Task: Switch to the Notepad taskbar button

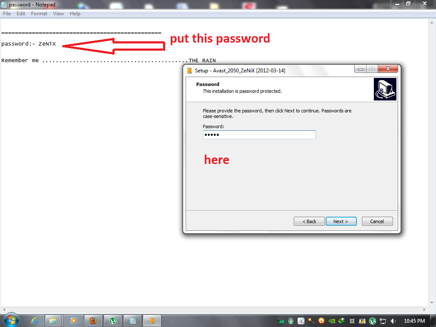Action: (132, 321)
